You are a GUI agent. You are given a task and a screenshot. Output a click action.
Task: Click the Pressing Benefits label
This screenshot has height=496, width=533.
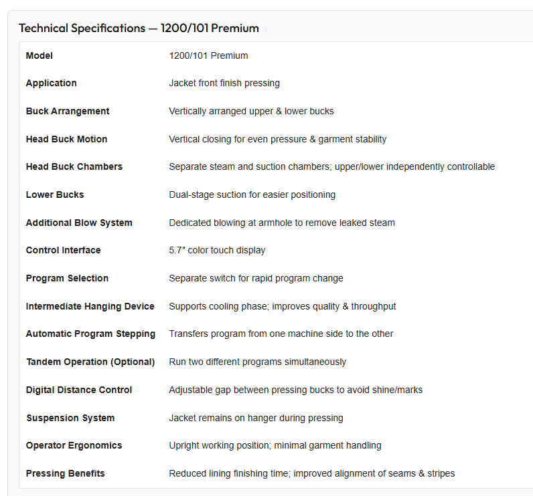tap(65, 473)
